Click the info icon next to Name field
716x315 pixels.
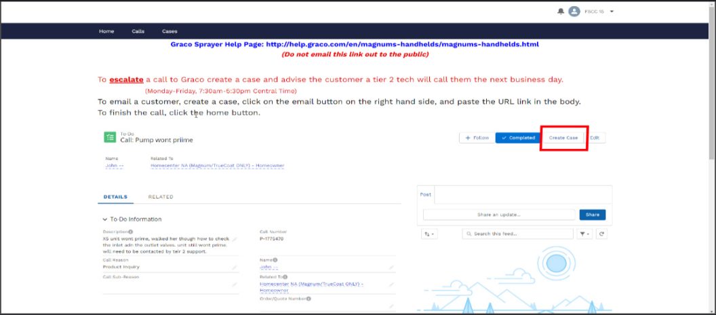click(275, 260)
